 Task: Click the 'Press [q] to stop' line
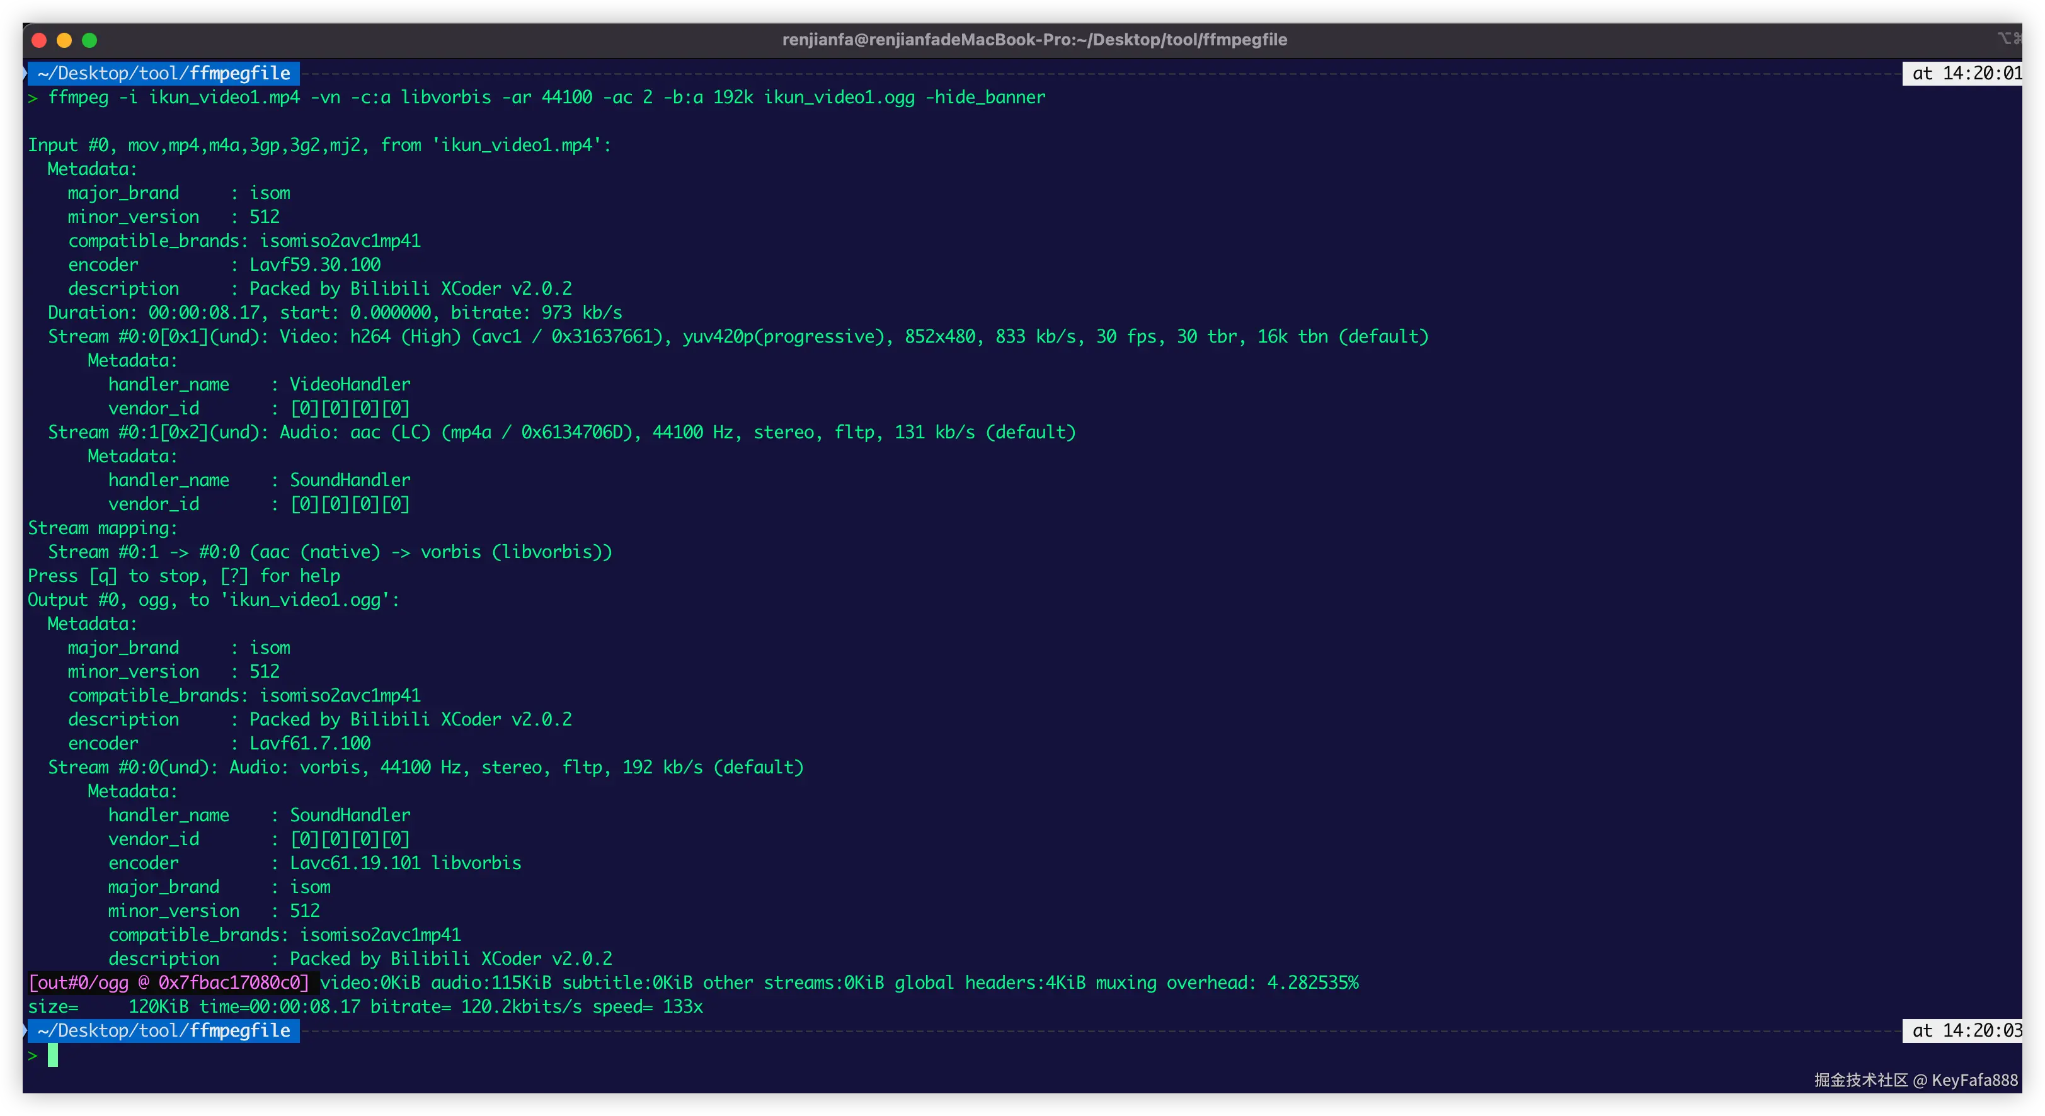[184, 576]
